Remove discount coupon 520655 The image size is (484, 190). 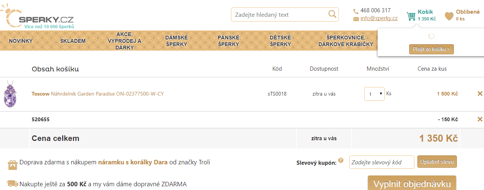pyautogui.click(x=480, y=119)
